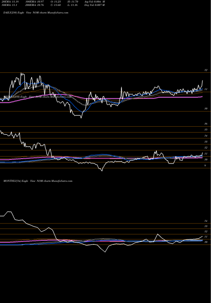Click the 100EMA: 10.97 value
The height and width of the screenshot is (303, 211).
[x=35, y=2]
